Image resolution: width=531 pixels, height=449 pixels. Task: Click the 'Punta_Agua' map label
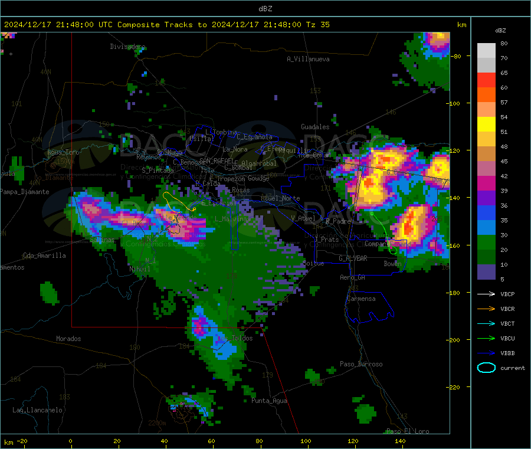point(269,401)
